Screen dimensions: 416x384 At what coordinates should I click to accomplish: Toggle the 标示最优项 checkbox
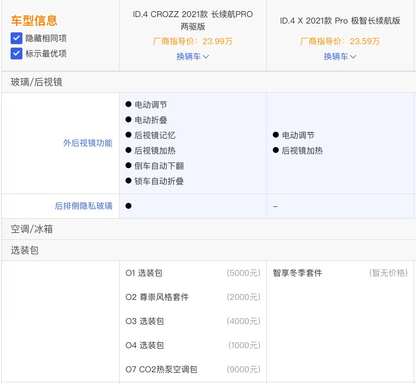16,54
